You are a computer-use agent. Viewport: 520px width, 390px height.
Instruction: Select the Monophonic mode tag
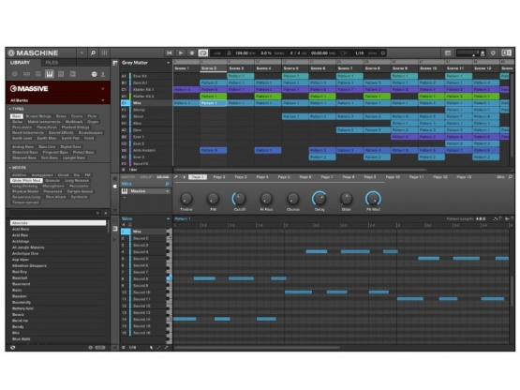tap(53, 187)
